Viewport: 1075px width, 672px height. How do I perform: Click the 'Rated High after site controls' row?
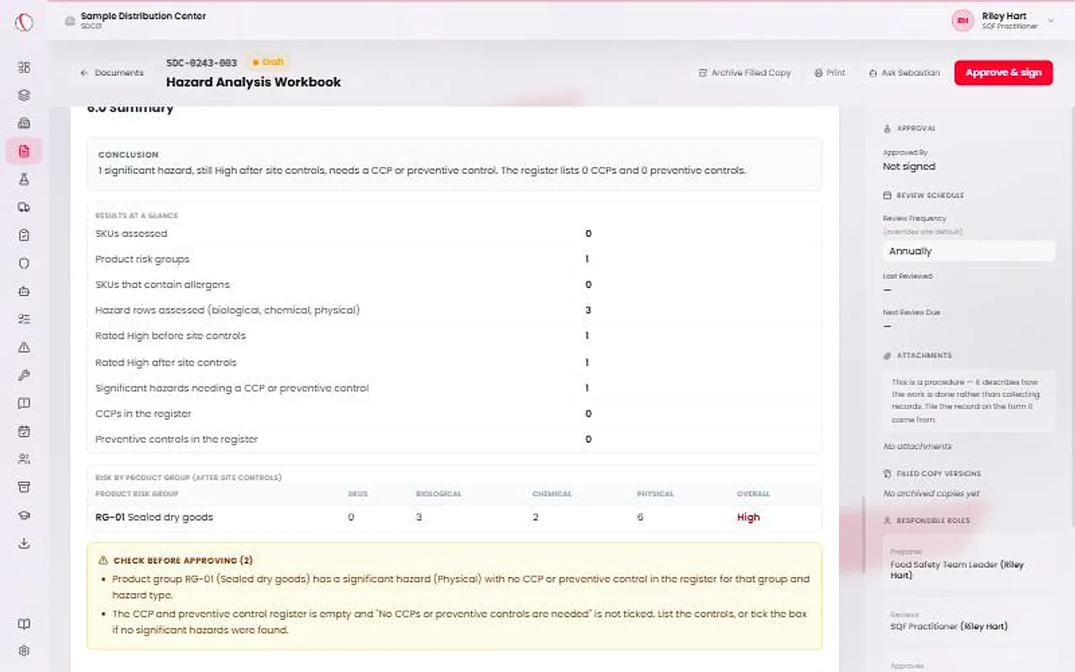pyautogui.click(x=454, y=363)
